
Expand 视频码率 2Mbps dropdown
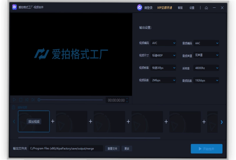(x=163, y=80)
